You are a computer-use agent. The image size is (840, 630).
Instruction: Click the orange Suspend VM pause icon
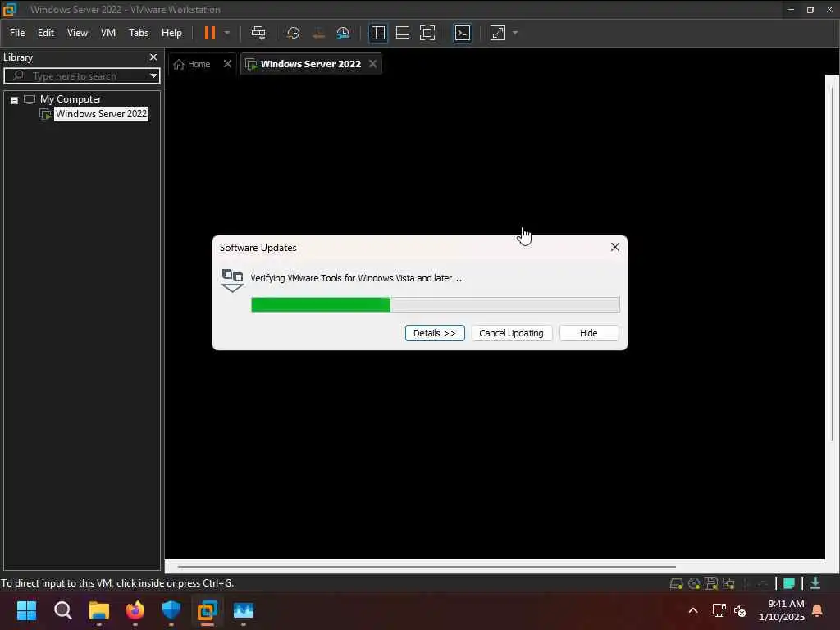click(x=209, y=33)
